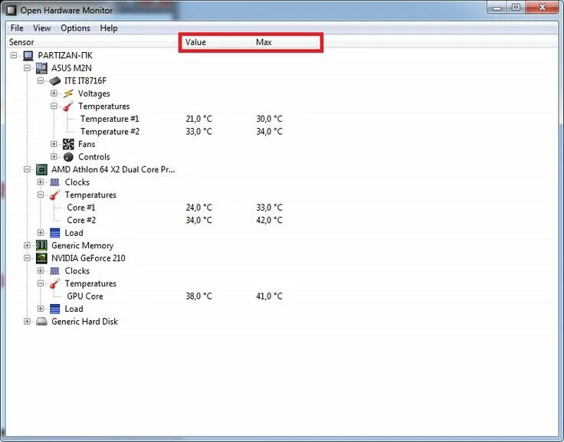564x442 pixels.
Task: Click the 33,0 °C value of Temperature #2
Action: (199, 132)
